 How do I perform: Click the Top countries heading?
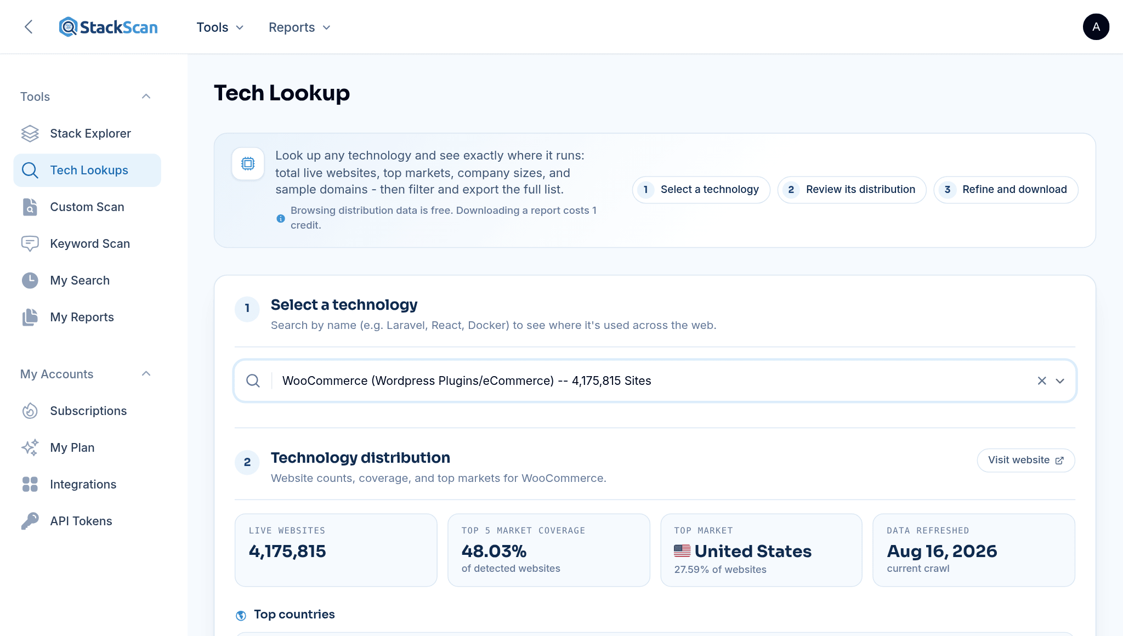pyautogui.click(x=294, y=615)
